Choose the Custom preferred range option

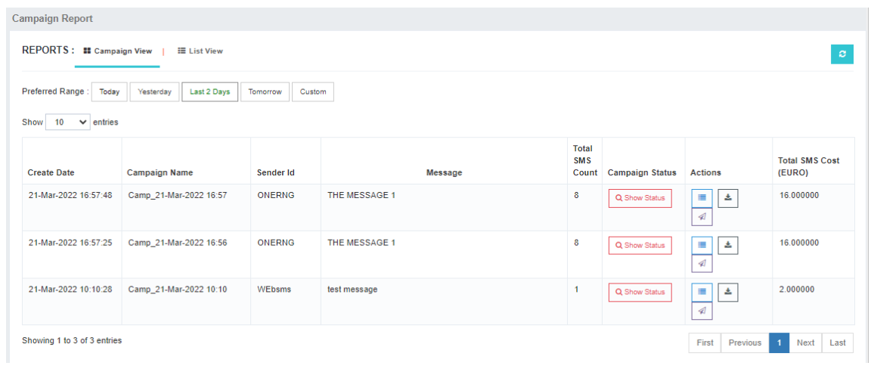[x=313, y=92]
